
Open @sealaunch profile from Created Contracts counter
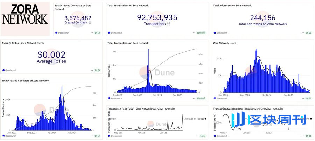click(x=62, y=33)
